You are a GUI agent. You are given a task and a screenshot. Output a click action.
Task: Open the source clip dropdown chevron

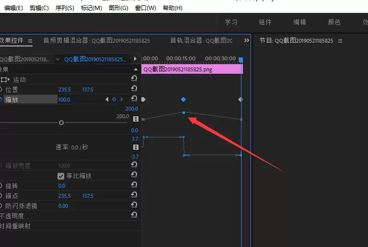(x=57, y=59)
